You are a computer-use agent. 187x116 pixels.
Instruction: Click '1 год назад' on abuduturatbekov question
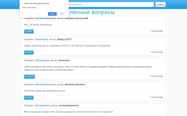(x=156, y=97)
